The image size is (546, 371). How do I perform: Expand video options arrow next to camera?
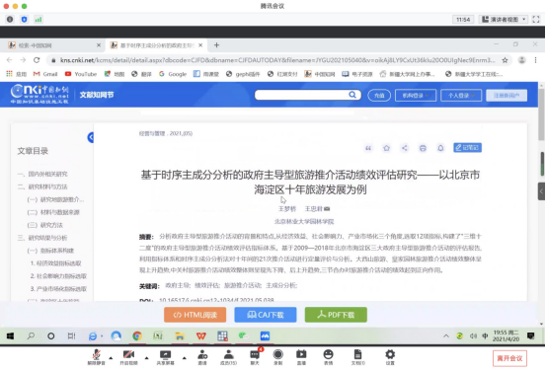(146, 357)
